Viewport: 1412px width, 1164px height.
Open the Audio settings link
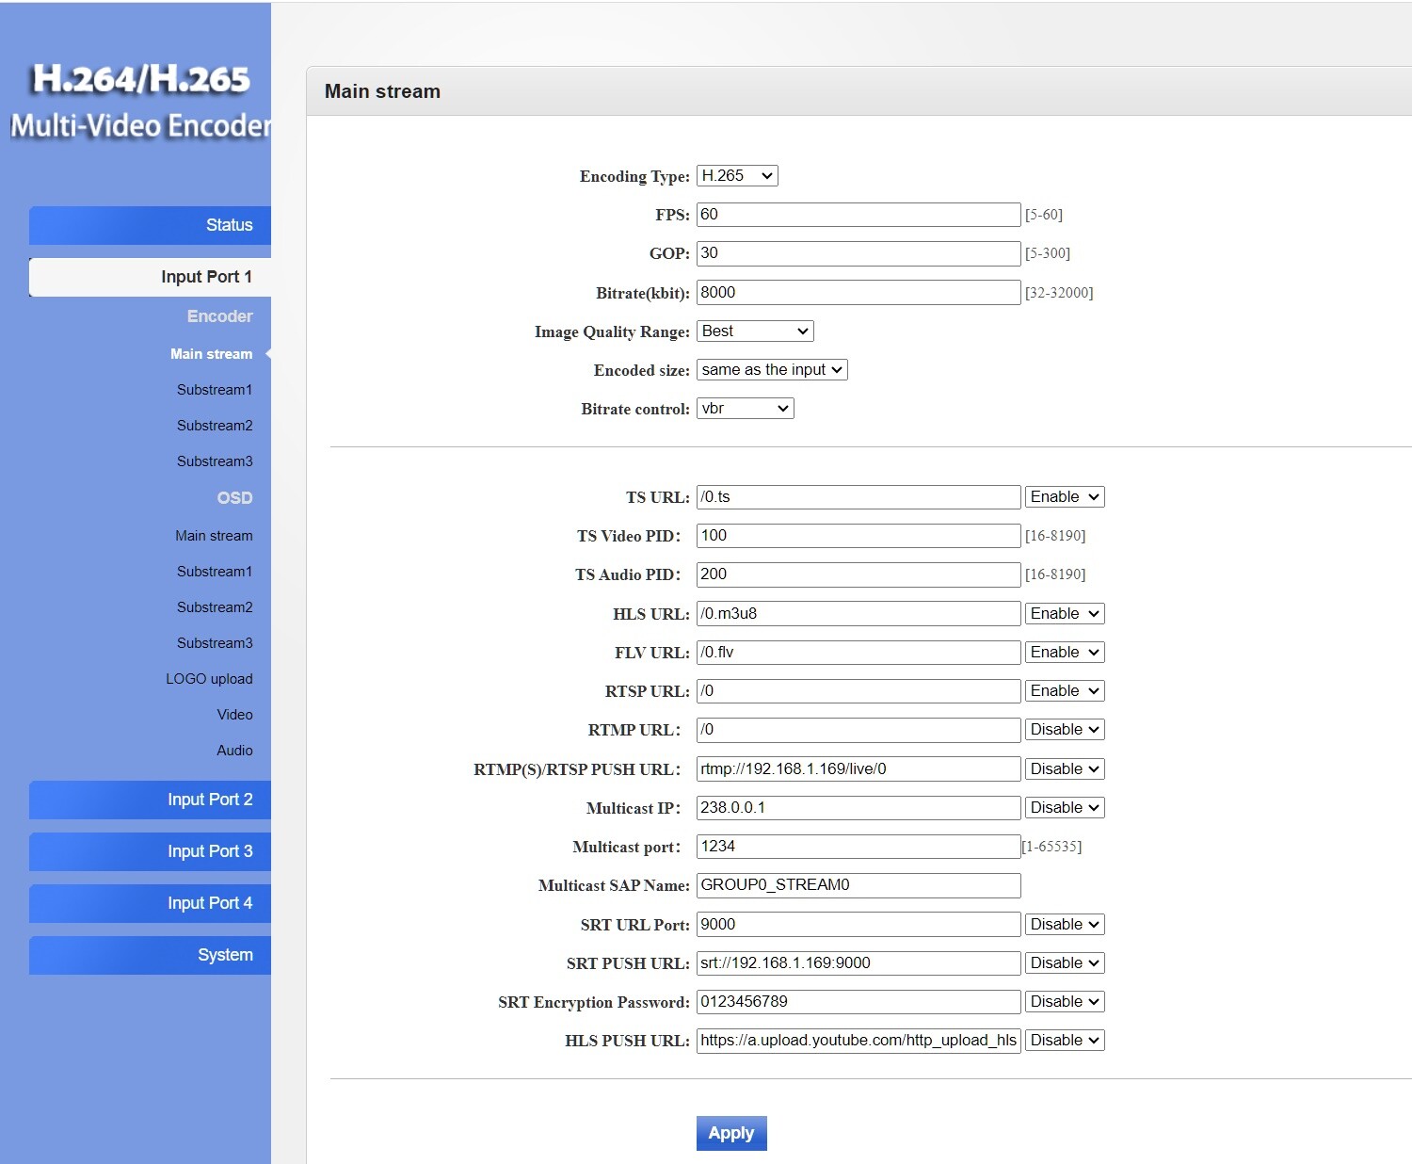point(234,751)
